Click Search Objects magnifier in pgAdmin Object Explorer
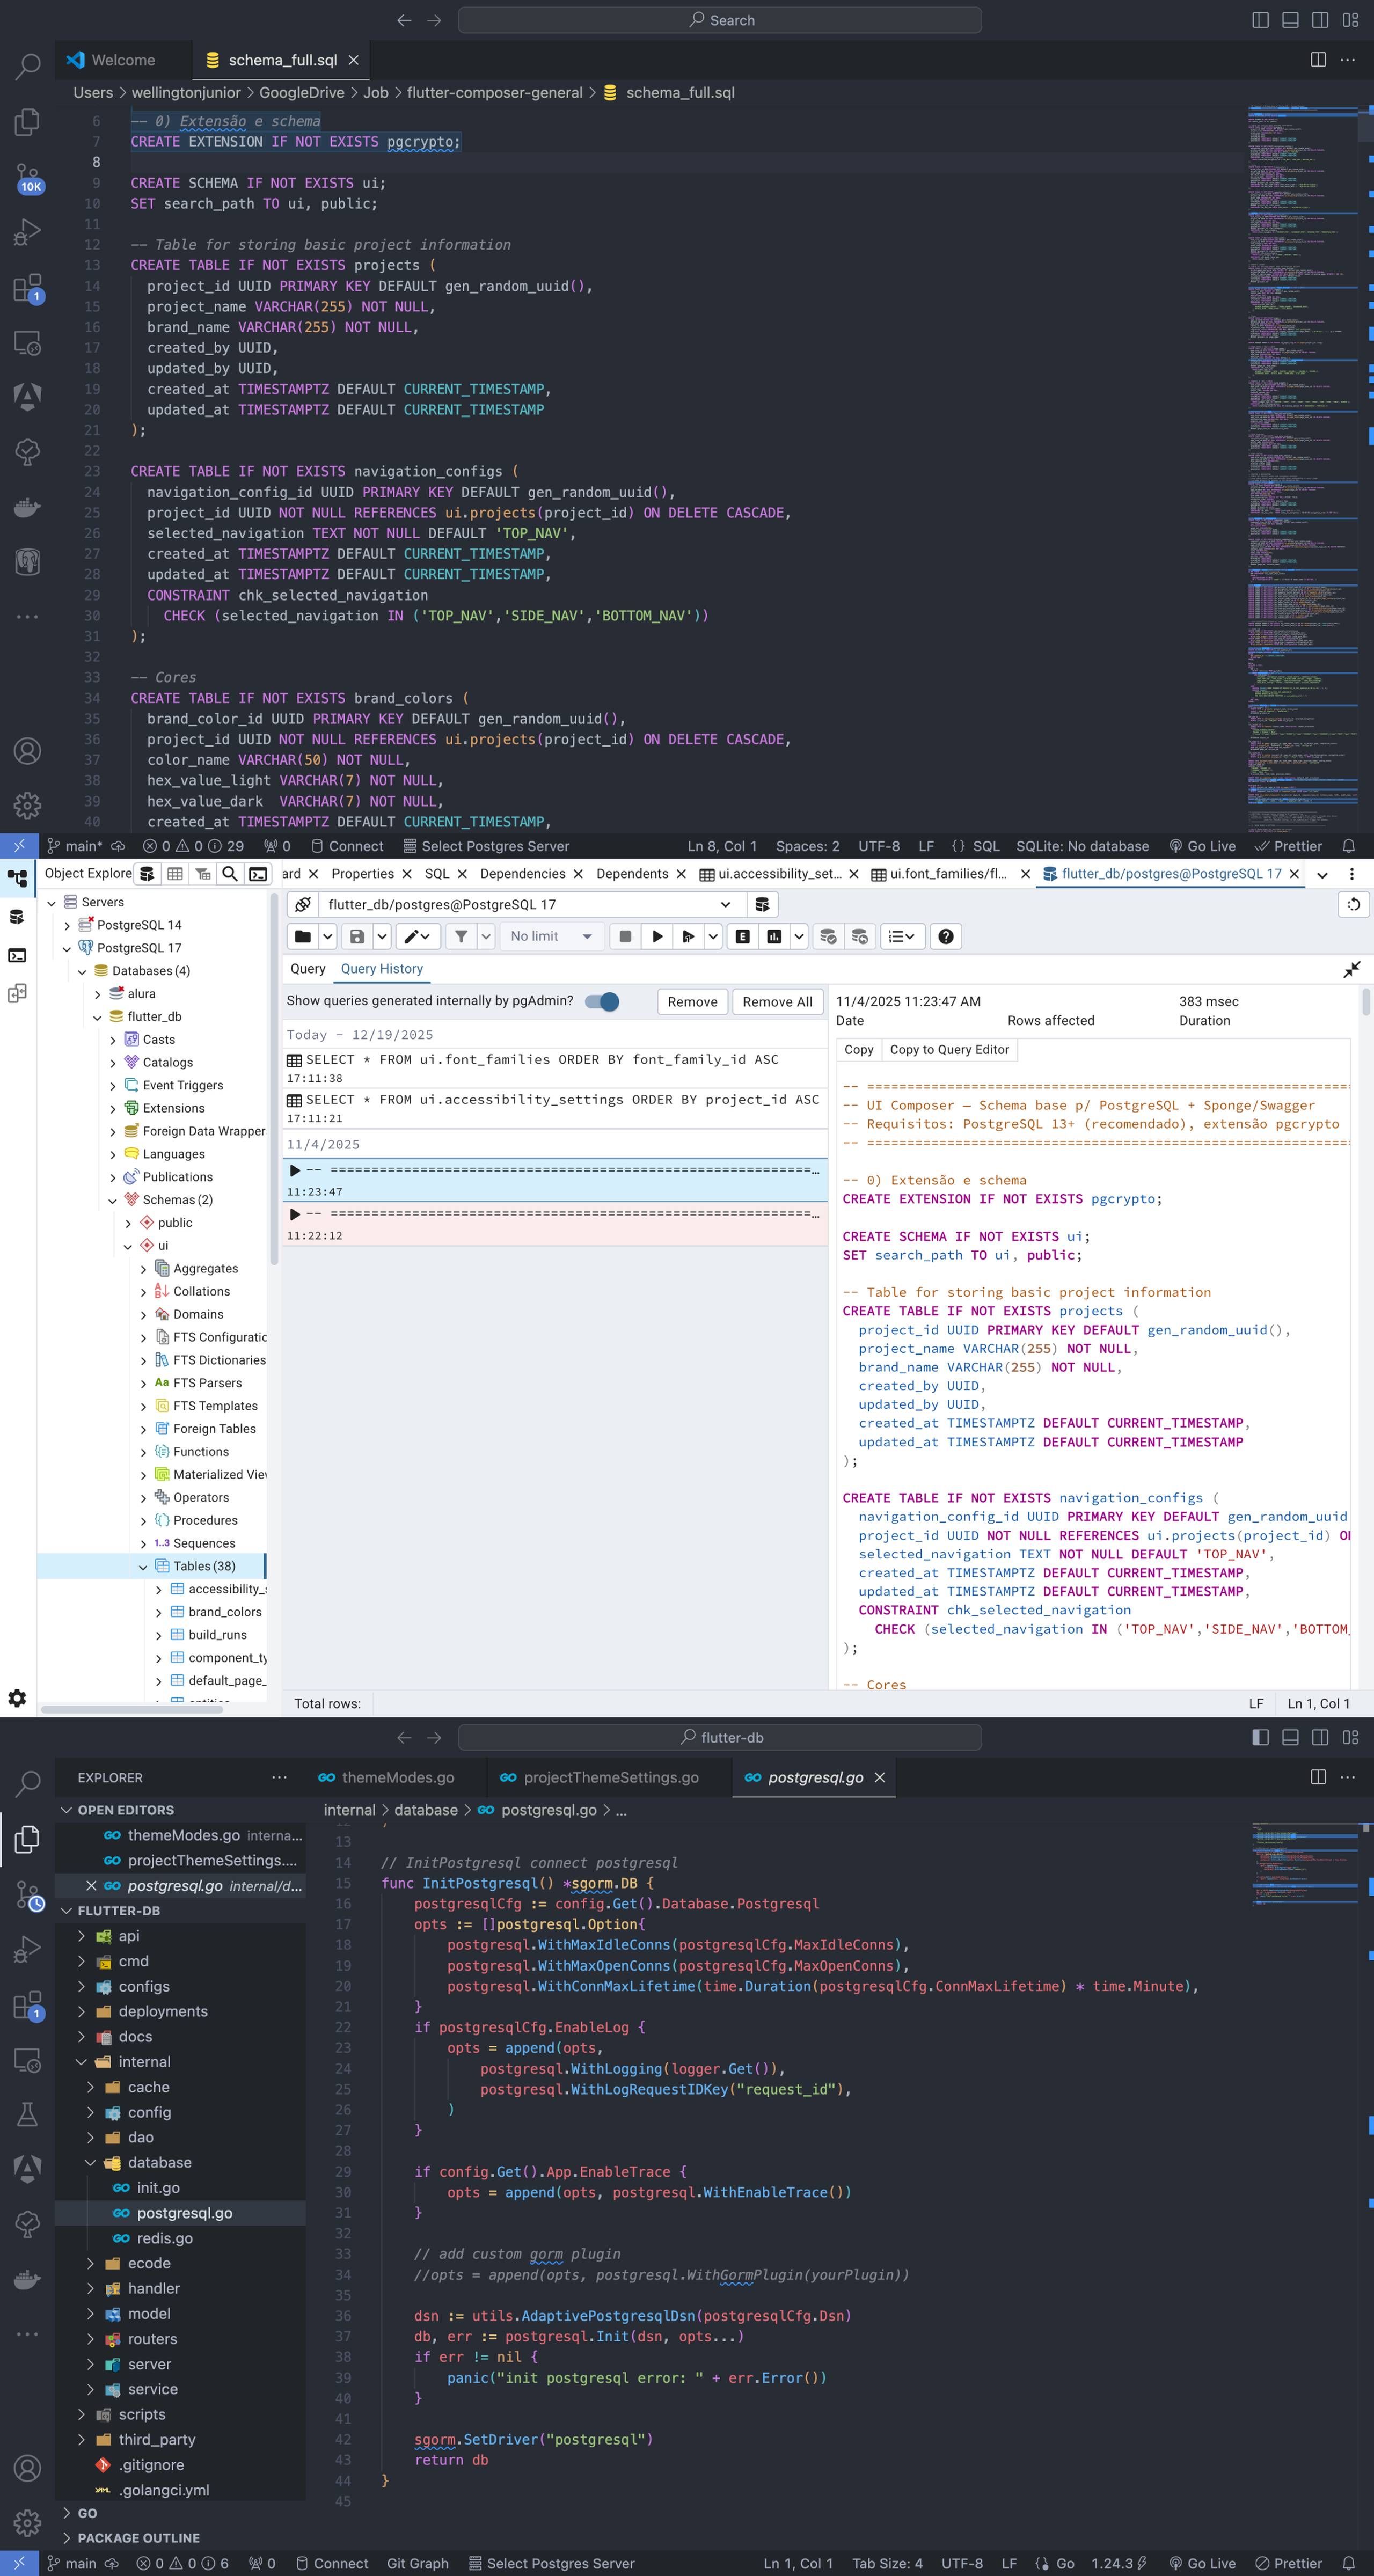Viewport: 1374px width, 2576px height. click(x=230, y=874)
